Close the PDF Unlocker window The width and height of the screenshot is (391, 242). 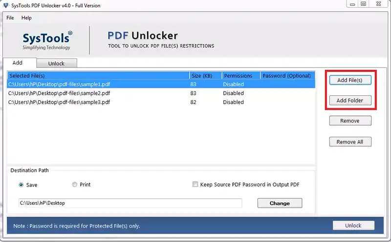[x=378, y=4]
